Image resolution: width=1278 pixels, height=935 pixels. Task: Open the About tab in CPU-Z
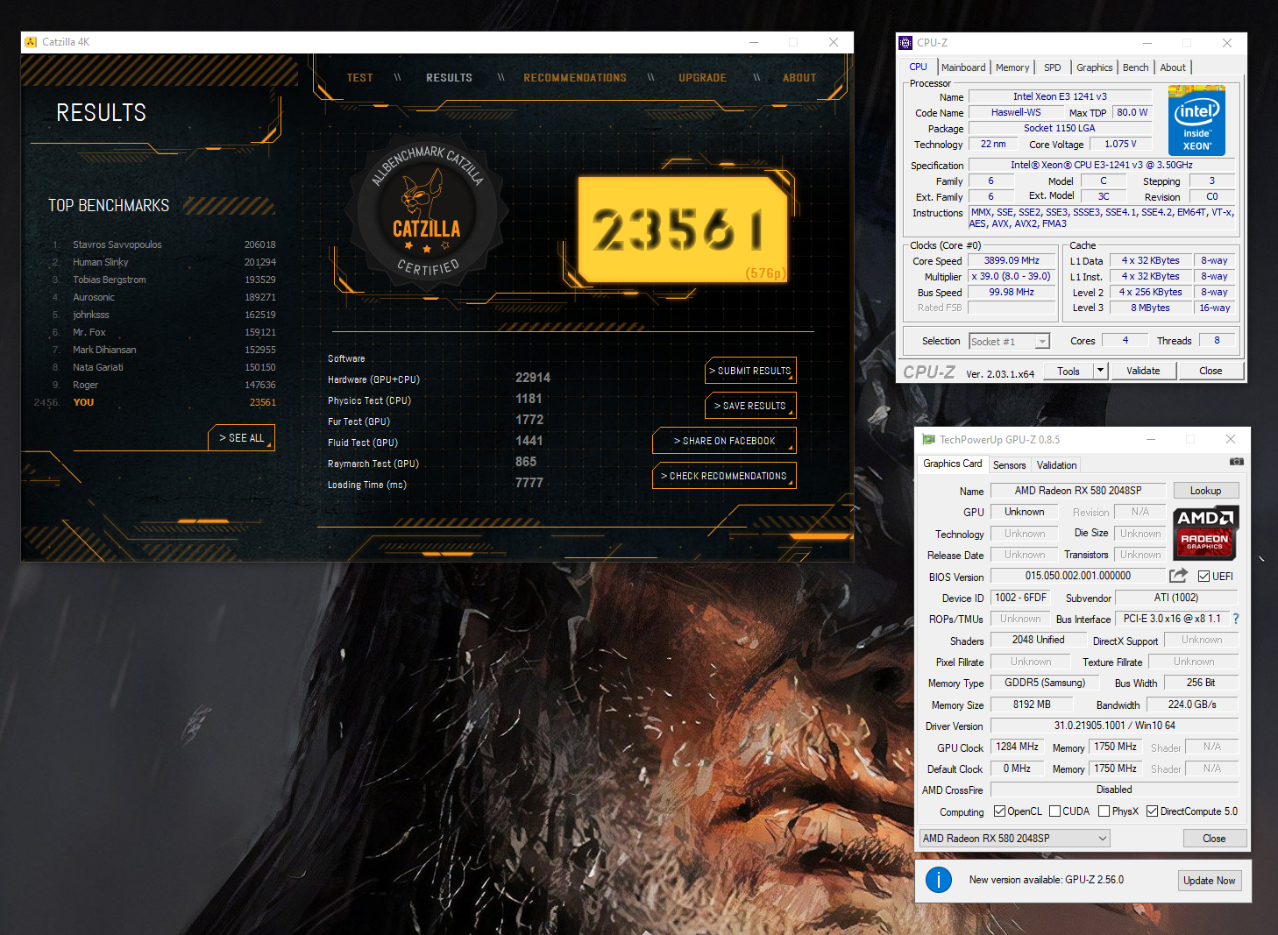[1173, 67]
